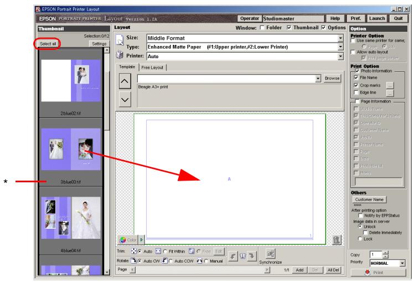Open the Priority NORMAL dropdown
This screenshot has height=282, width=414.
pos(402,263)
